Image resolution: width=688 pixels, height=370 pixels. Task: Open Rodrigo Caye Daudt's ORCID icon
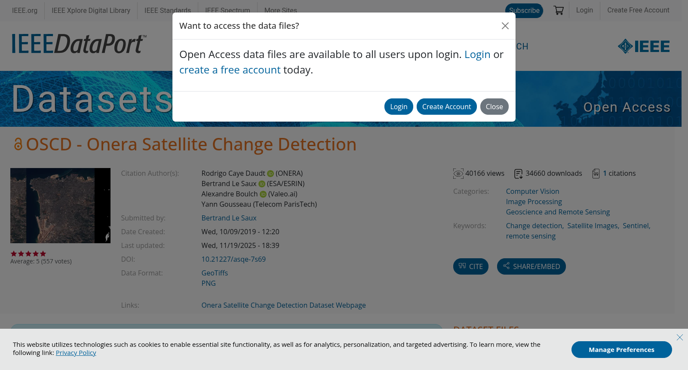(x=270, y=174)
